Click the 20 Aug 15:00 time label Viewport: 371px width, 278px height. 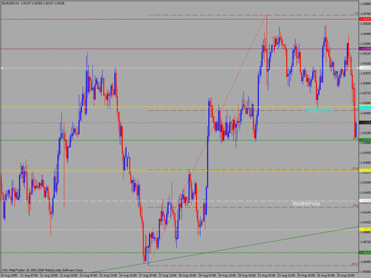(x=247, y=276)
